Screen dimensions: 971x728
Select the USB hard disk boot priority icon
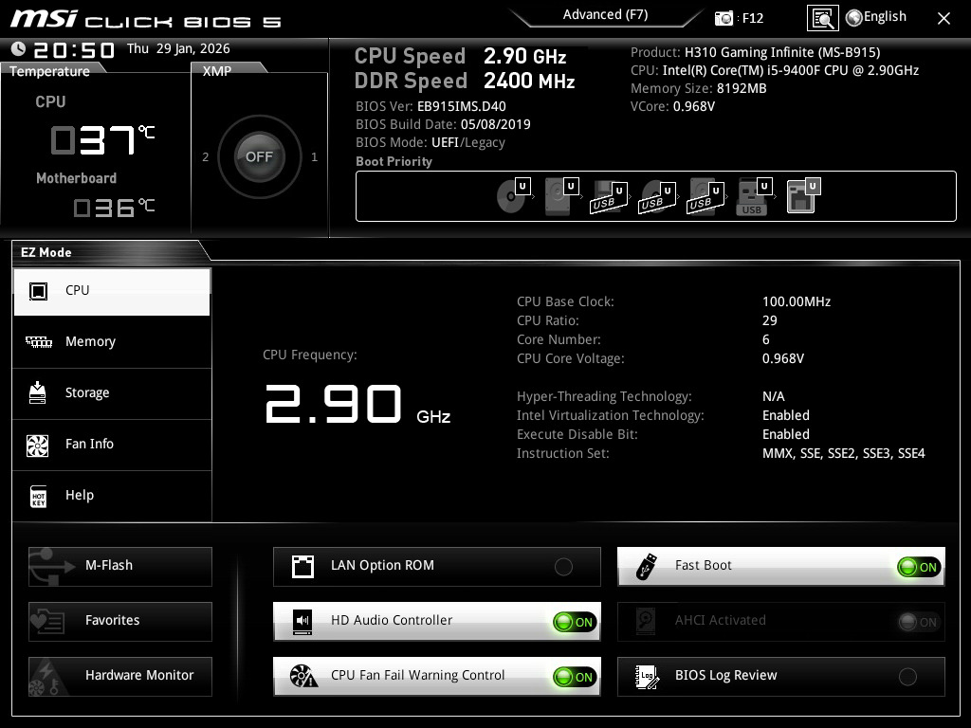click(x=705, y=197)
